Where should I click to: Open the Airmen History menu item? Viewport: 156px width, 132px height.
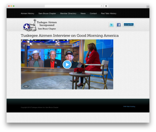click(x=27, y=13)
